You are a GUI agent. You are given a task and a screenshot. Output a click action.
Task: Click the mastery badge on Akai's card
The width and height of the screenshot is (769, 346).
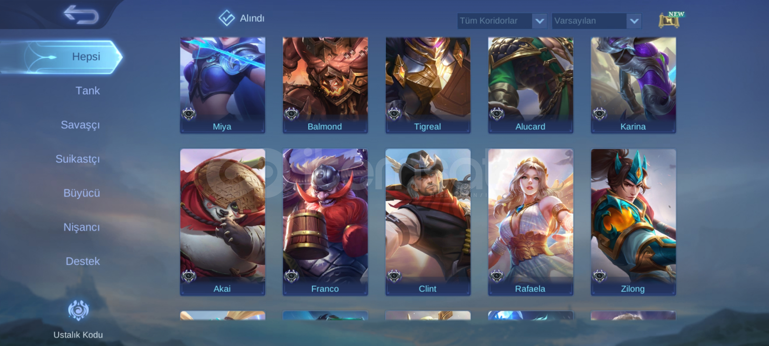click(x=189, y=276)
